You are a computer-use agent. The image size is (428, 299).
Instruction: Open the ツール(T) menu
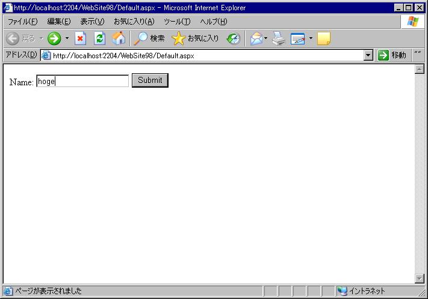[177, 22]
